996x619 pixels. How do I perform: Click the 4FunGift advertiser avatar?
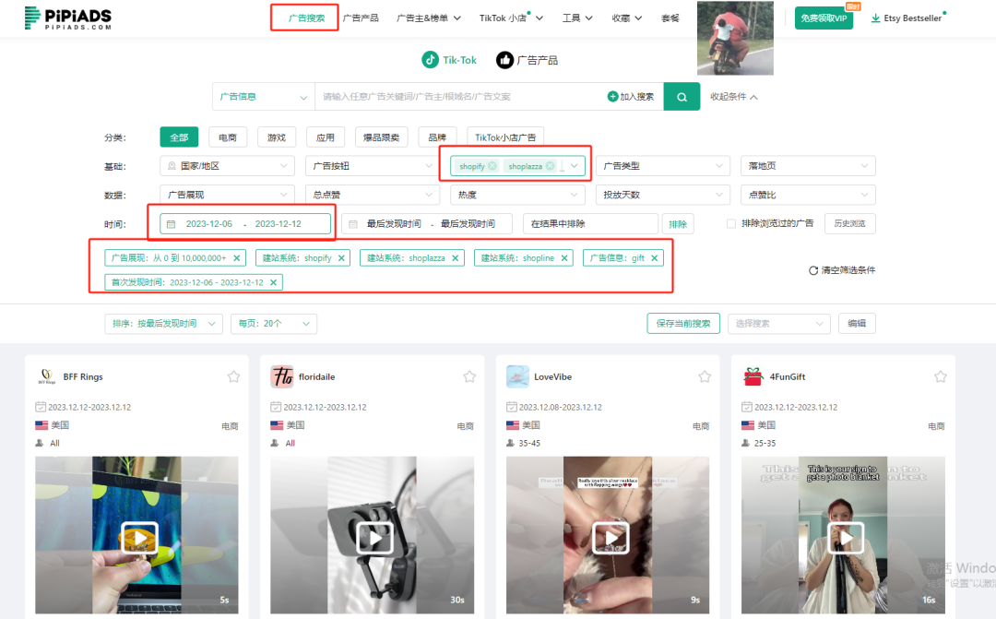point(753,377)
